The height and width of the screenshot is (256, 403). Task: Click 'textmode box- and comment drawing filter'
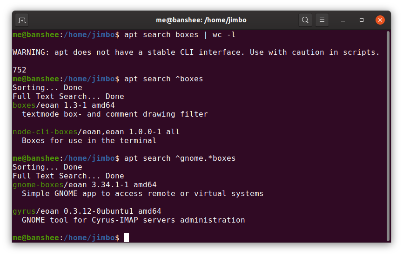coord(114,114)
